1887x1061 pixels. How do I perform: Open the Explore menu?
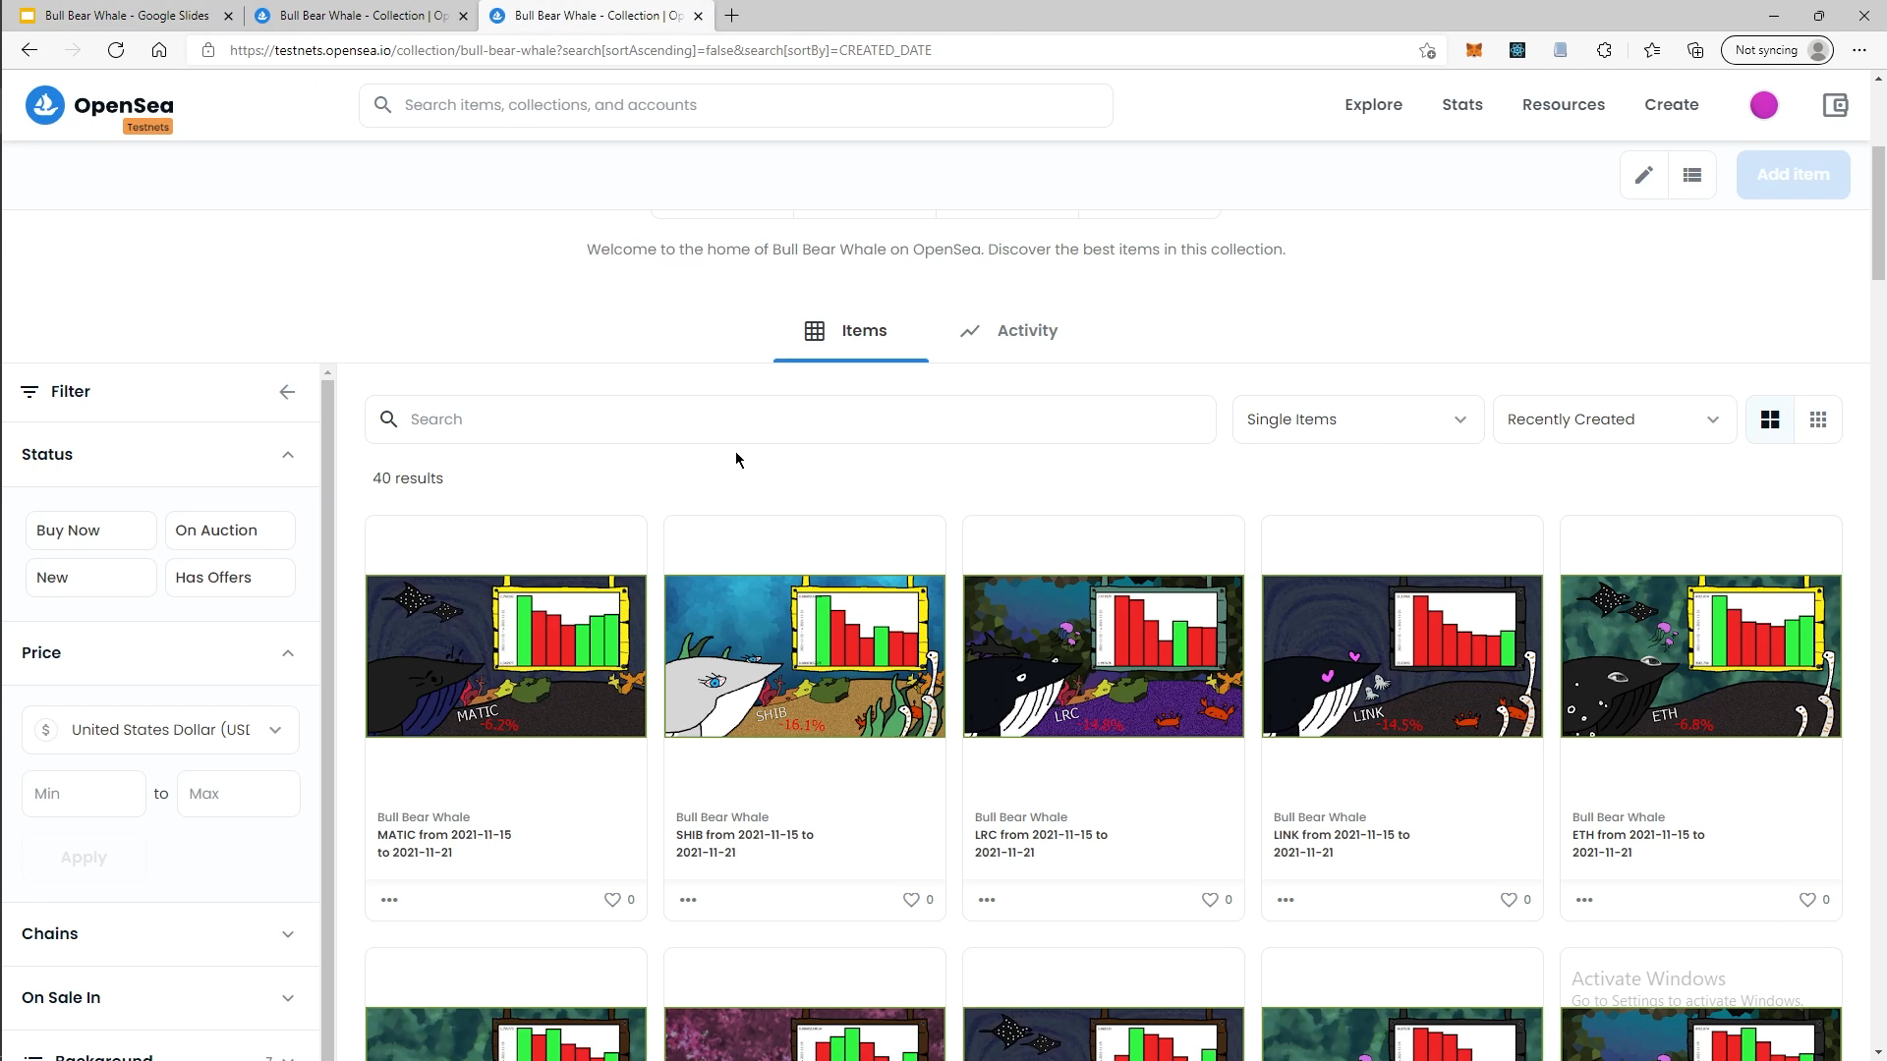click(x=1373, y=105)
